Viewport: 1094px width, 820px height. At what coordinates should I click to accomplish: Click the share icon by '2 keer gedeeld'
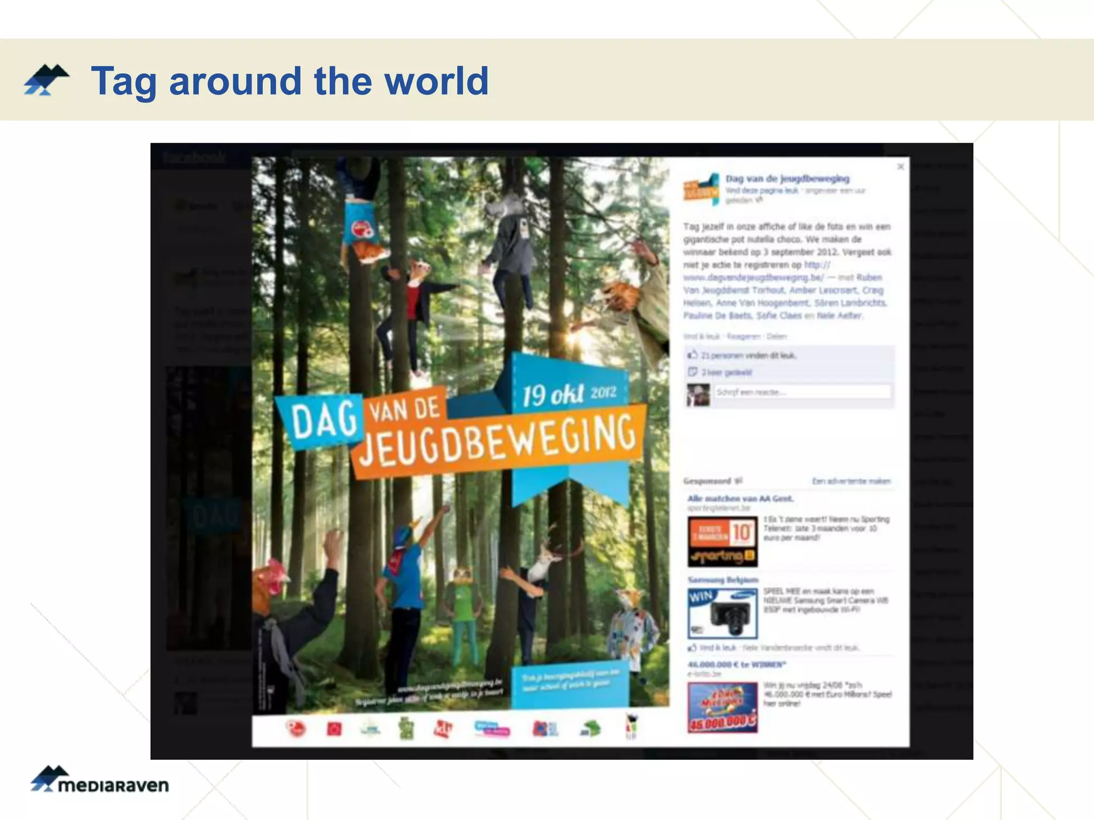tap(692, 372)
